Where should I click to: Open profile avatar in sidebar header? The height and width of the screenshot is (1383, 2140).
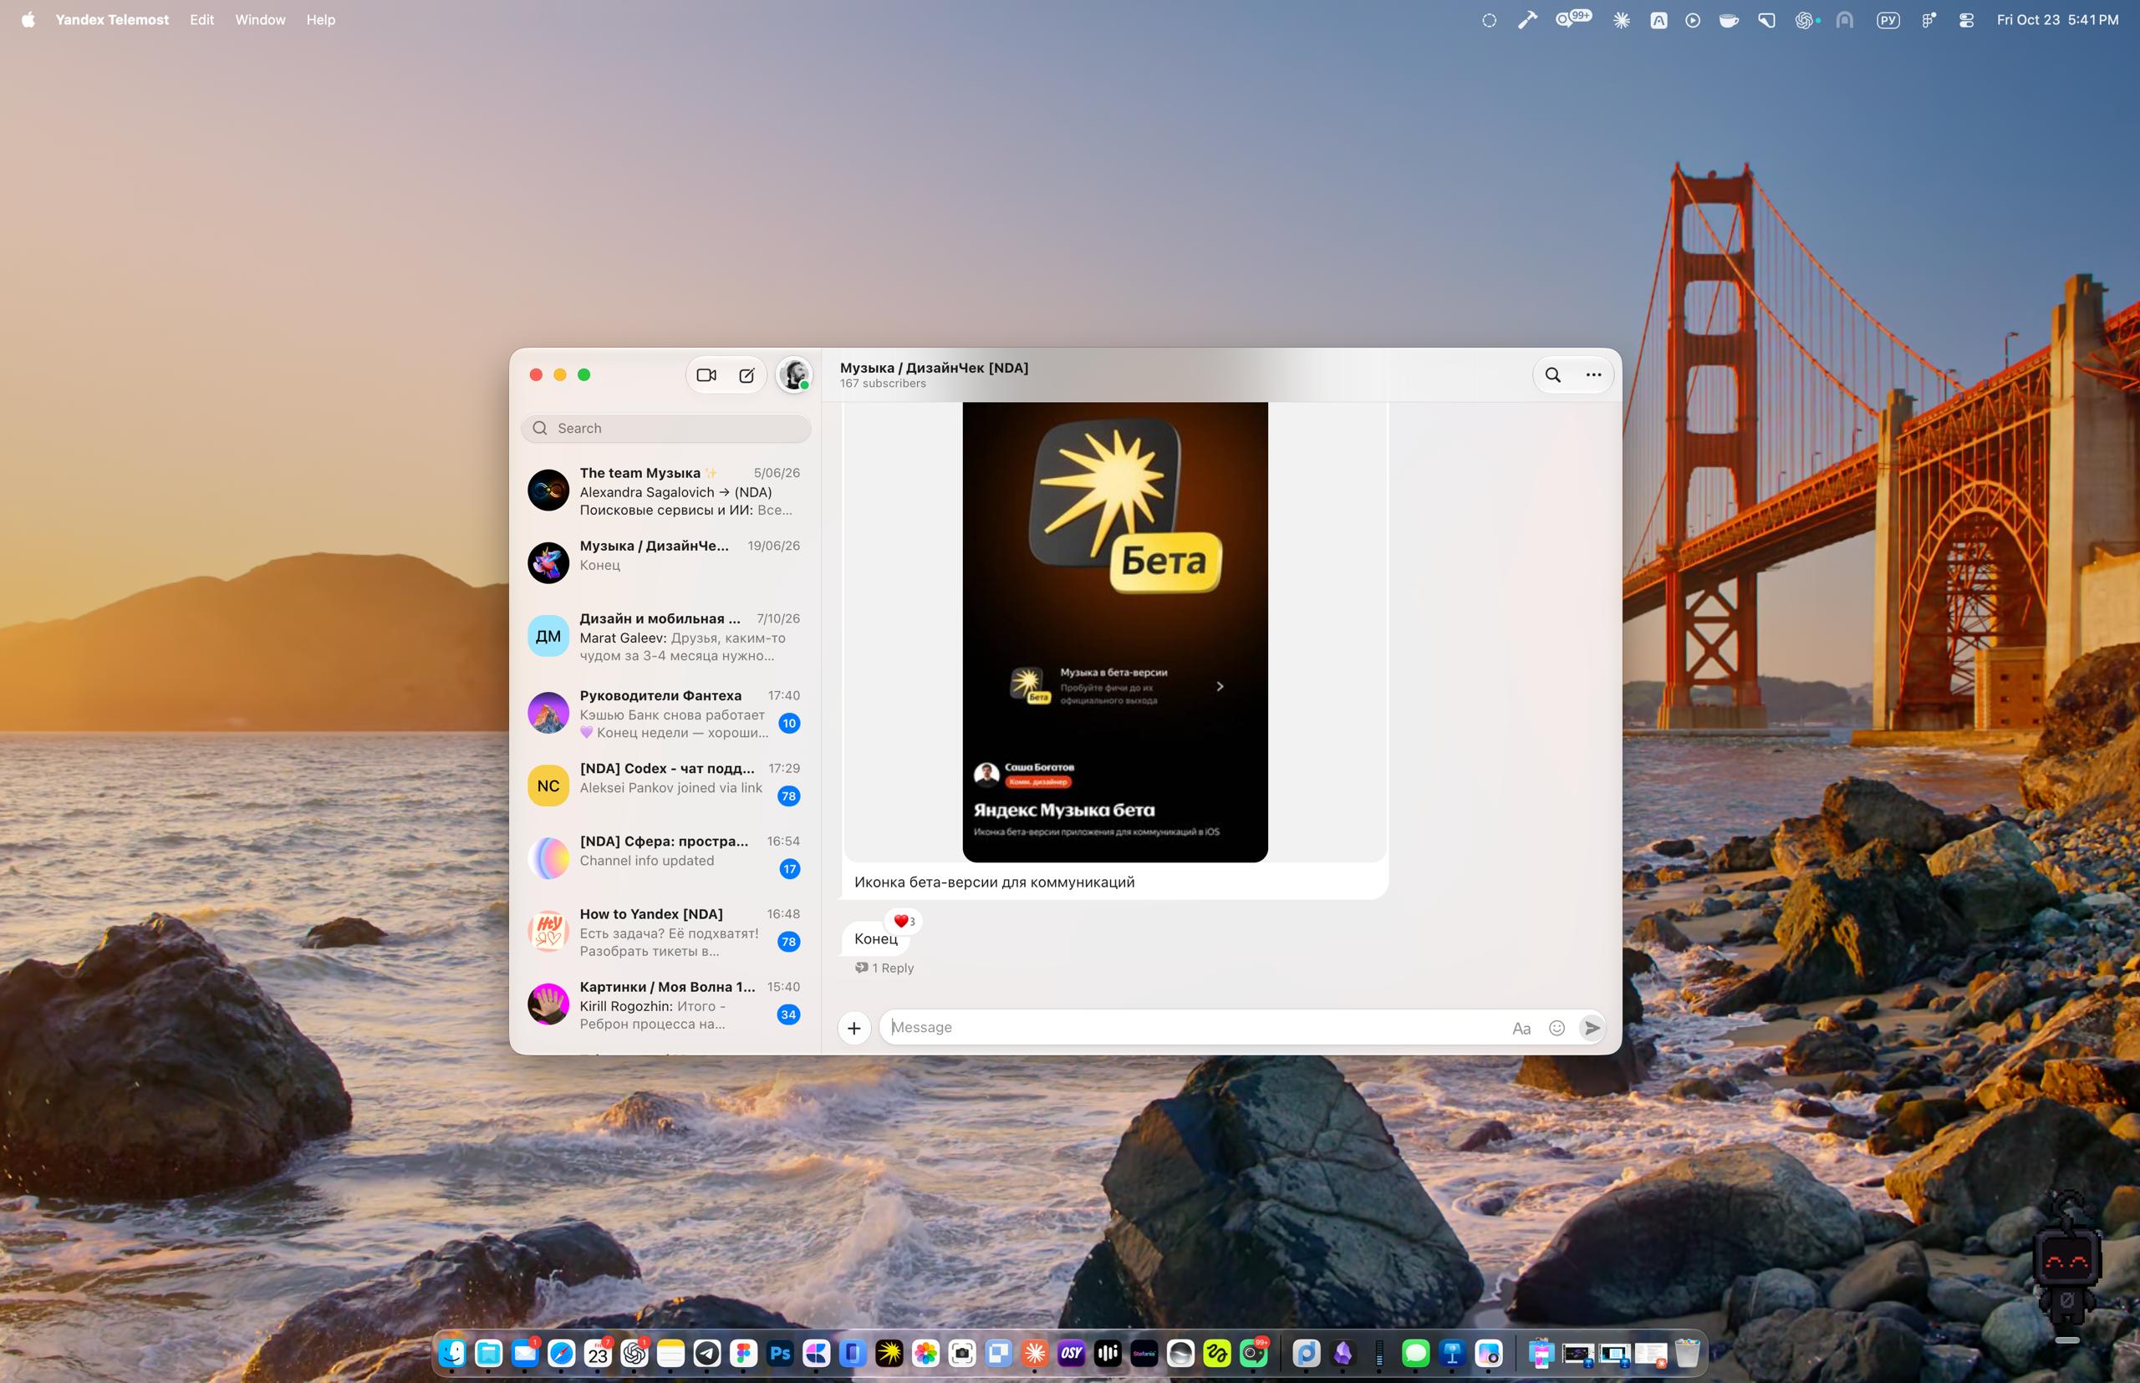click(794, 374)
